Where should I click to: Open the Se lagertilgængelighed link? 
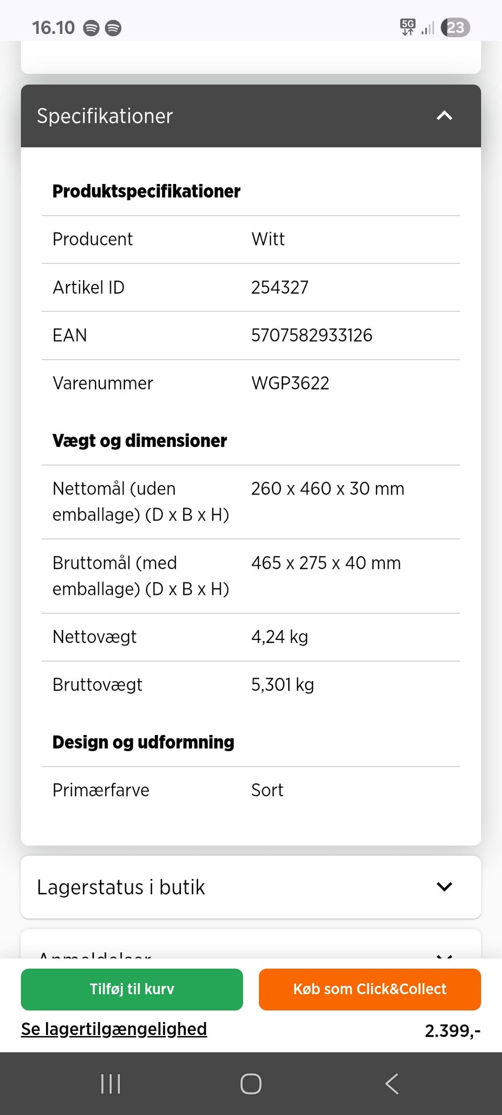tap(114, 1029)
